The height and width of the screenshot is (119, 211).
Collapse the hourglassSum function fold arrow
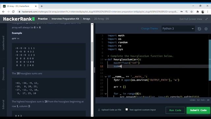[x=105, y=59]
